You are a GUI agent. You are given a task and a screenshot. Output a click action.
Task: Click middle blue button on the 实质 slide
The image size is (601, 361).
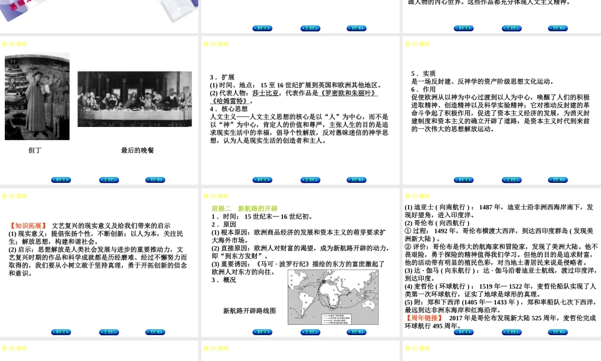511,180
